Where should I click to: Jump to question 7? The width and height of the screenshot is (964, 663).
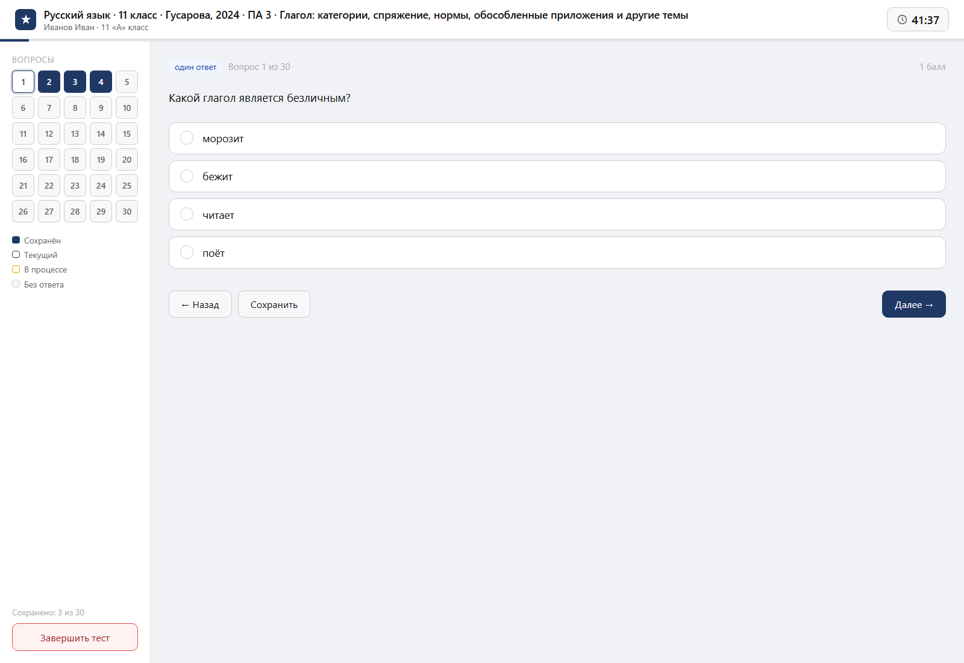point(49,108)
